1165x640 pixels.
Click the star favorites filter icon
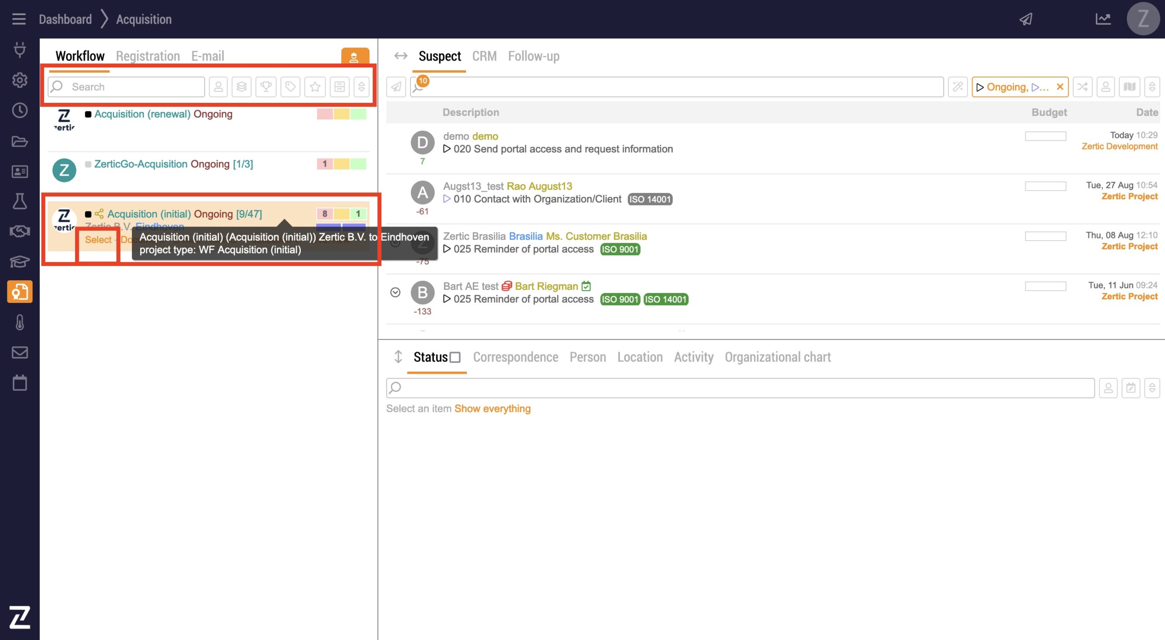(315, 86)
